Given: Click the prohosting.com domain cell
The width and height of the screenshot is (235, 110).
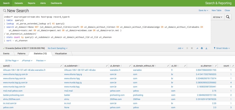Looking at the screenshot, I should [117, 95].
